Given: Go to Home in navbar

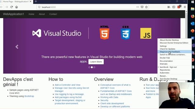Looking at the screenshot, I should (31, 14).
